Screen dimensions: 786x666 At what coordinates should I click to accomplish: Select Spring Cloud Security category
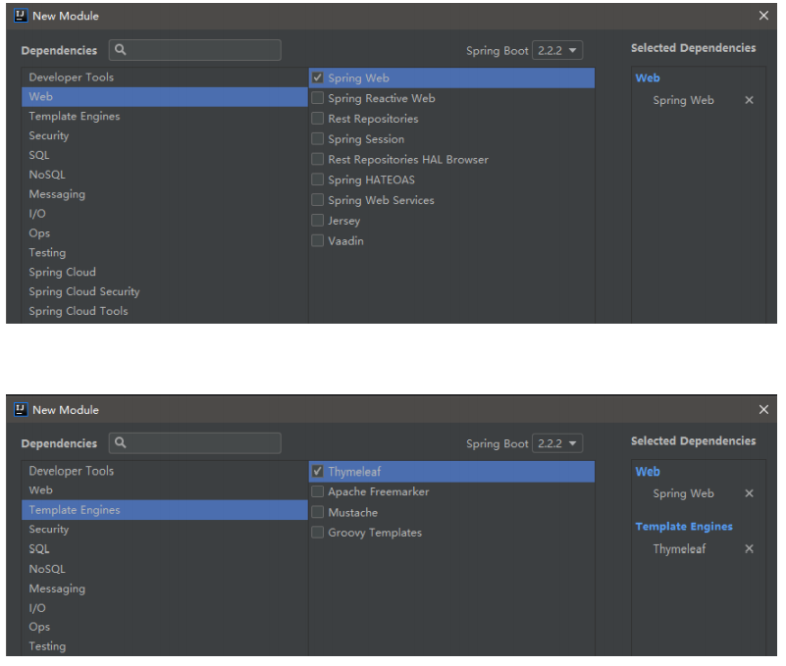(x=165, y=291)
